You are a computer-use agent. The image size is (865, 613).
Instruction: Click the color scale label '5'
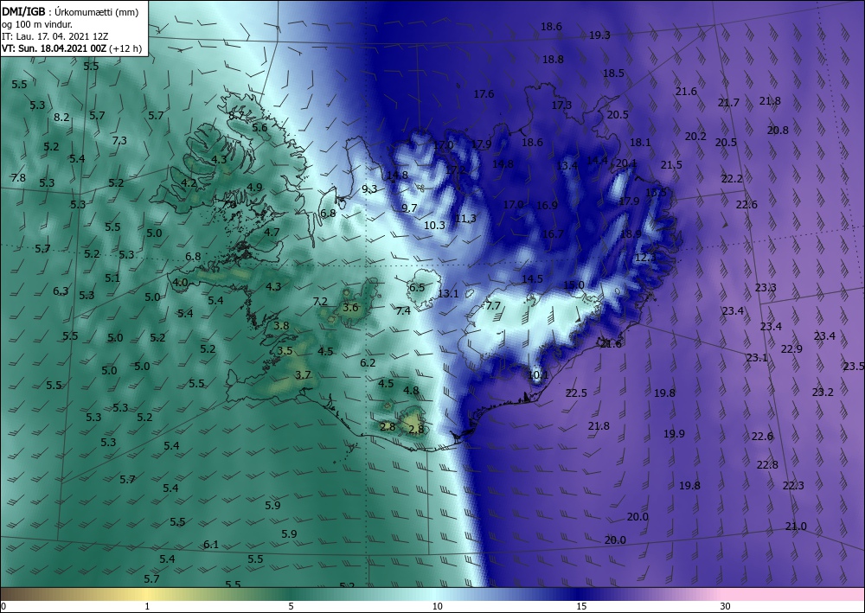(291, 606)
